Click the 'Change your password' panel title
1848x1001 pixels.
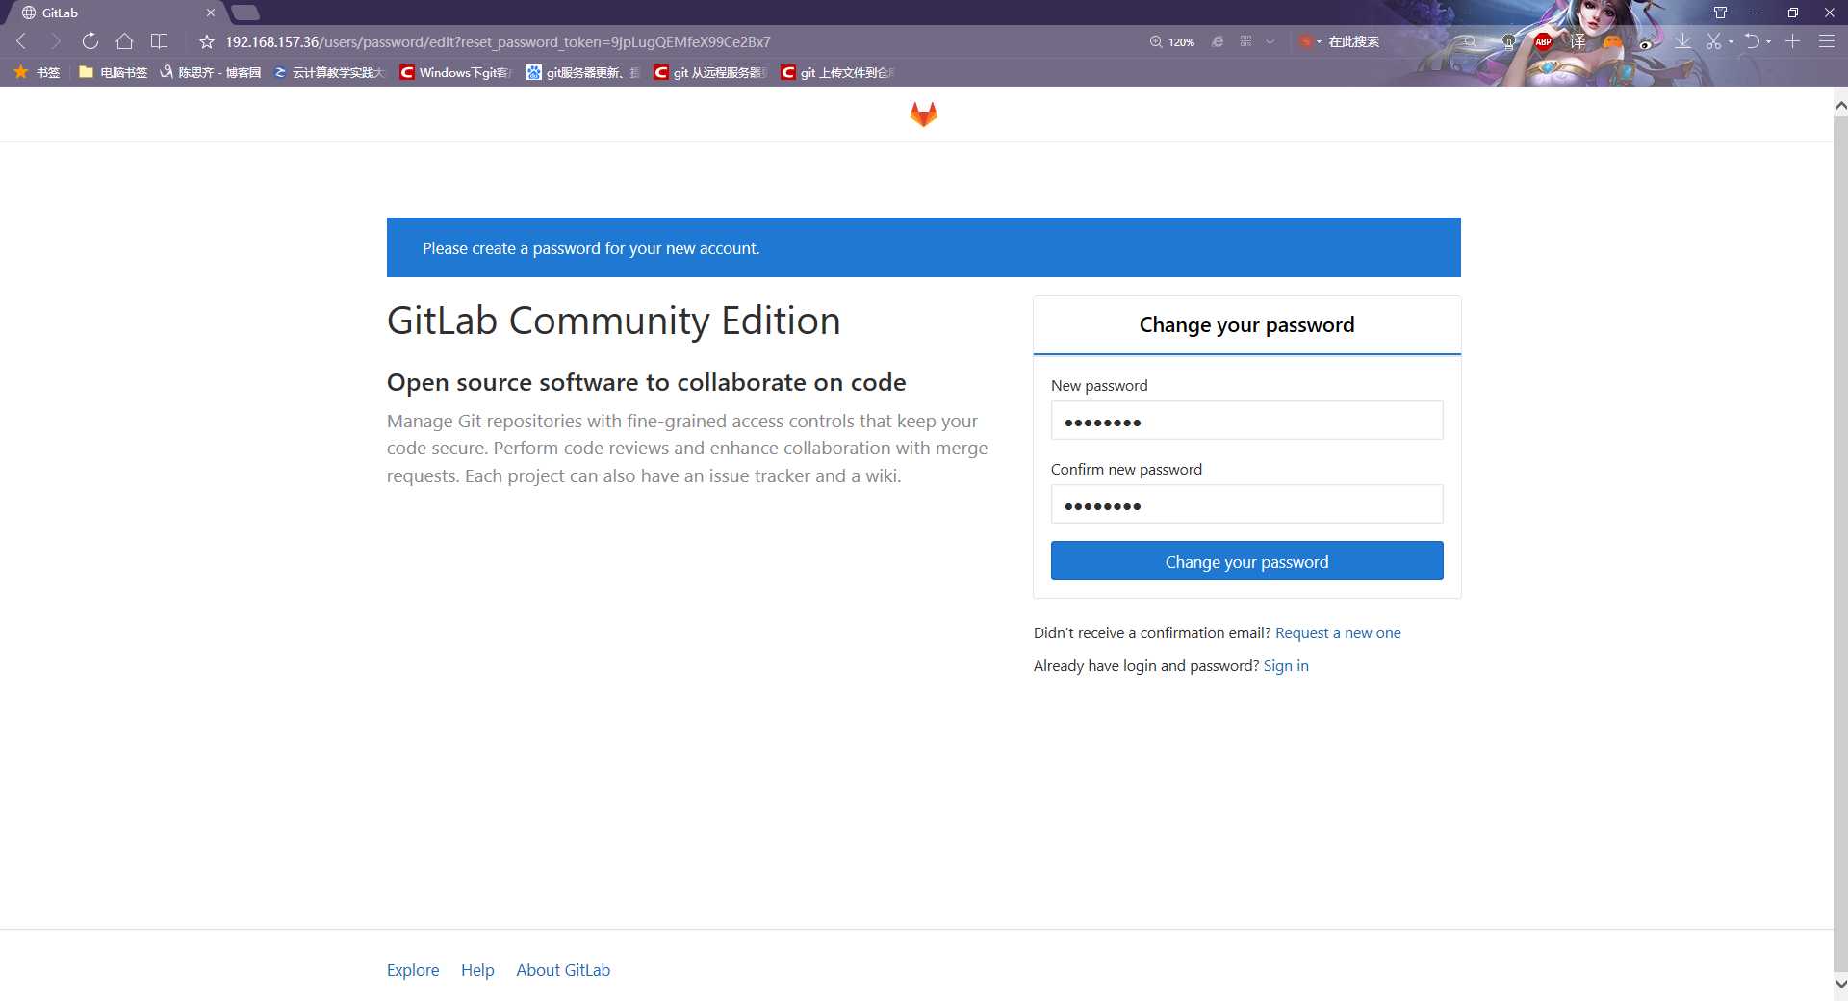pyautogui.click(x=1246, y=324)
